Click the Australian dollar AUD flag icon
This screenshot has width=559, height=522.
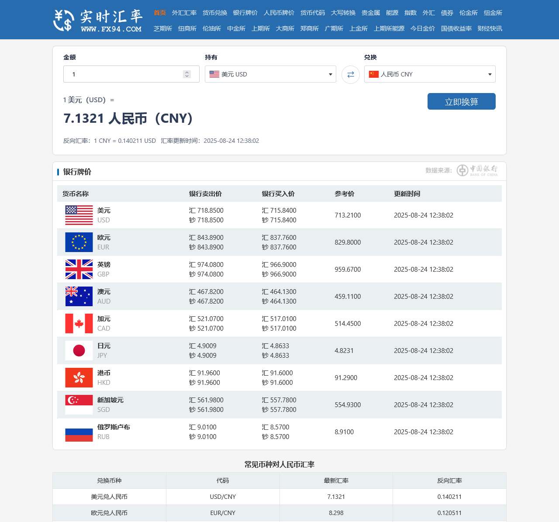(x=79, y=296)
